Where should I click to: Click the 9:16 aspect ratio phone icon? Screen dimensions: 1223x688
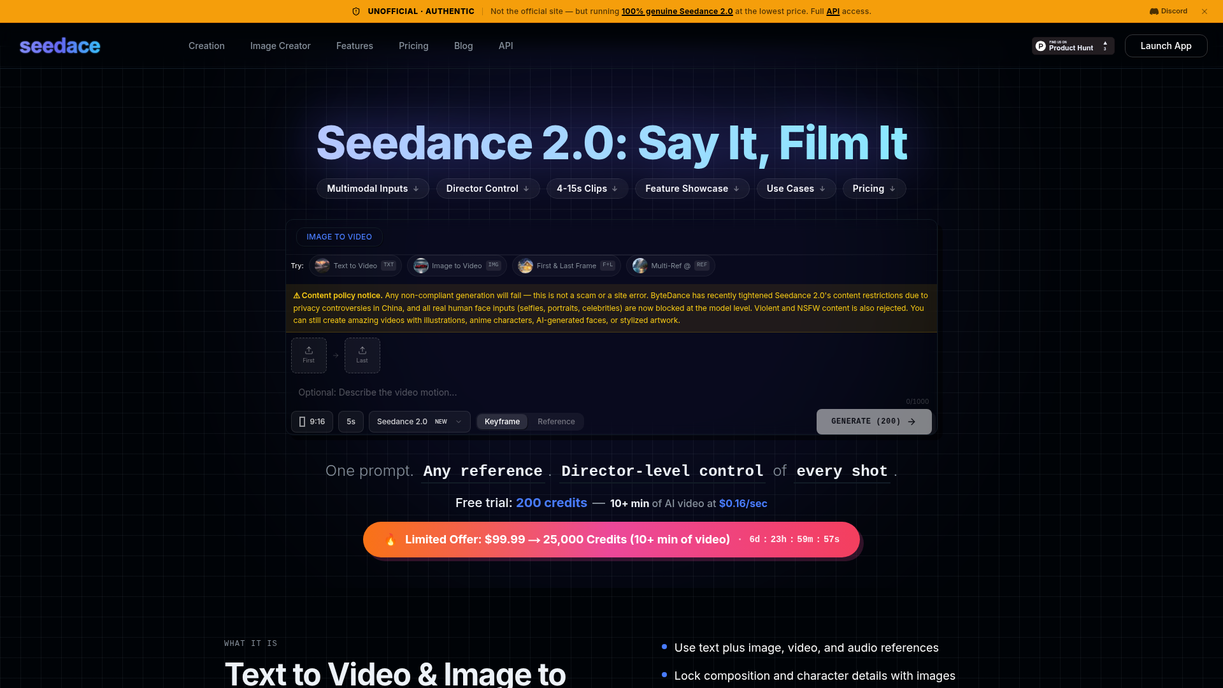[302, 422]
